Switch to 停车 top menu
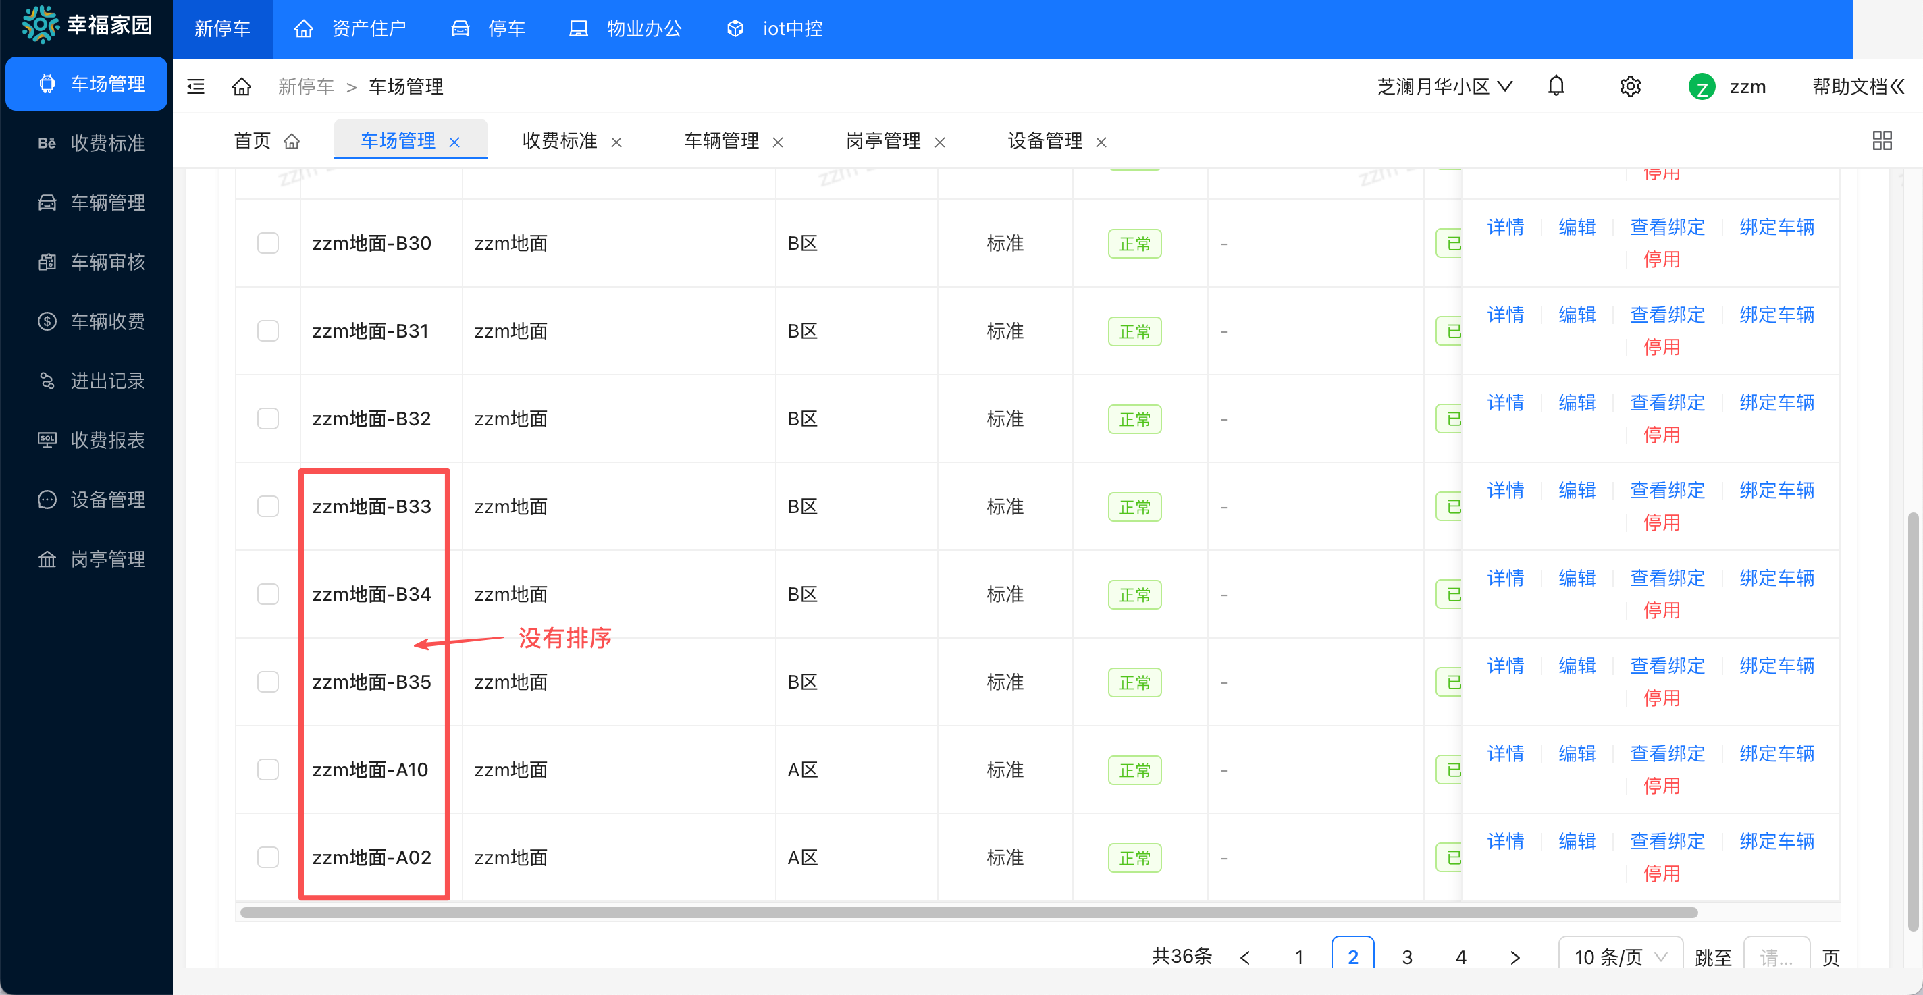 point(488,29)
